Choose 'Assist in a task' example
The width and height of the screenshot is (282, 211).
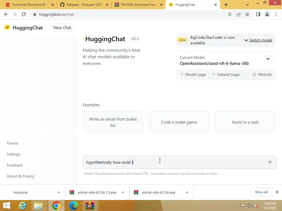pyautogui.click(x=245, y=122)
